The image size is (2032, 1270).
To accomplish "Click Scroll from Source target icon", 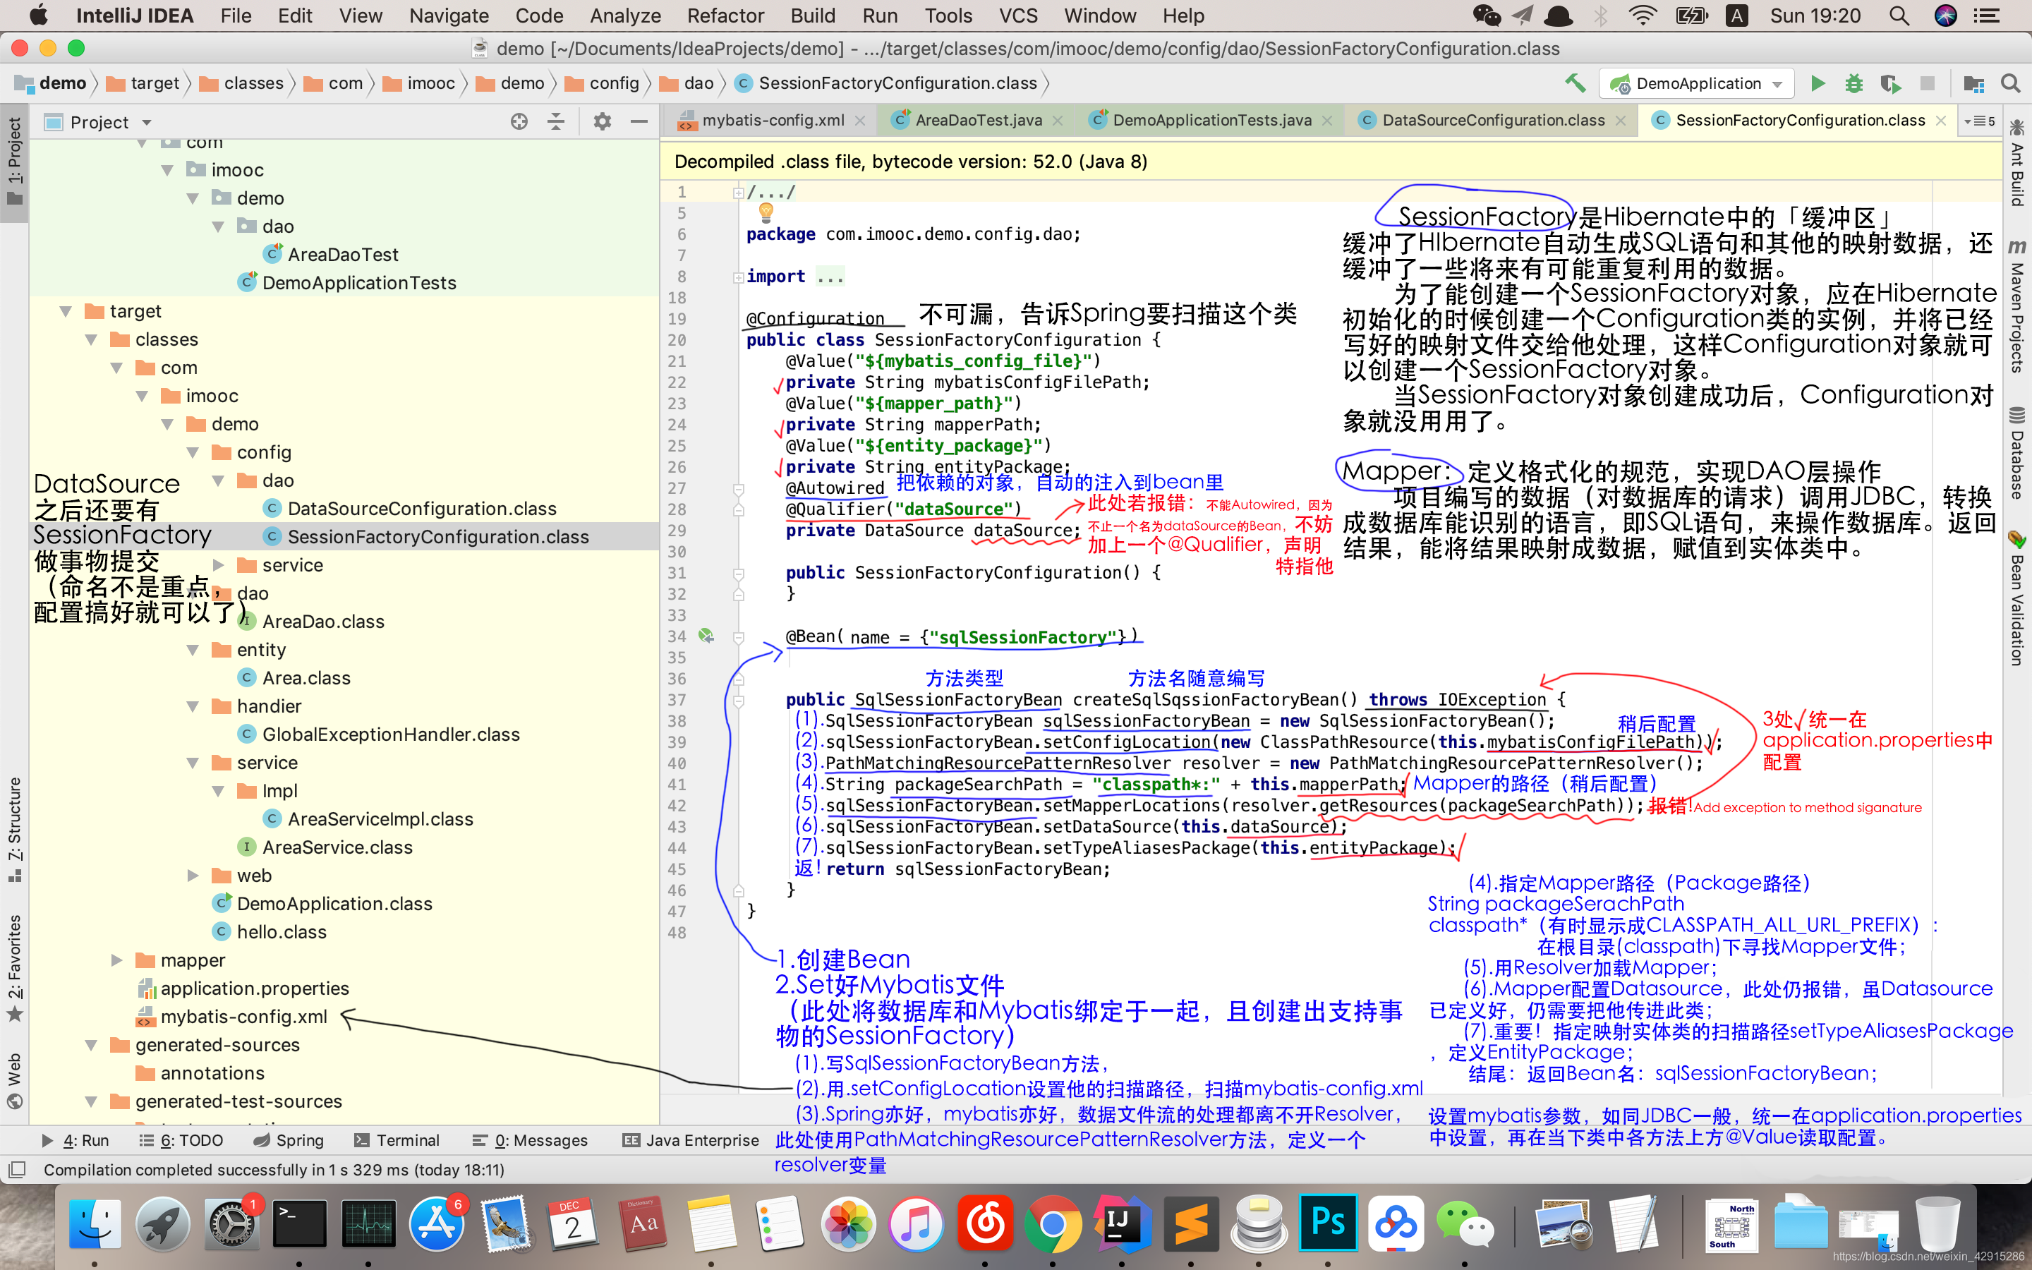I will [x=519, y=122].
